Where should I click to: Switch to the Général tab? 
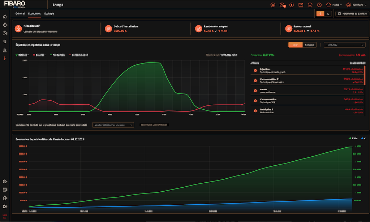[x=20, y=13]
